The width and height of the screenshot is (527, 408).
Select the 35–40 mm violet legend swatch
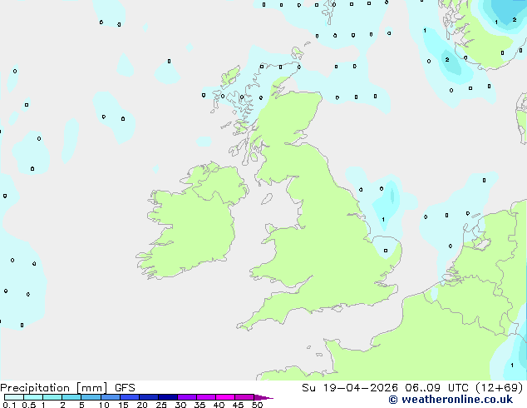coord(205,397)
